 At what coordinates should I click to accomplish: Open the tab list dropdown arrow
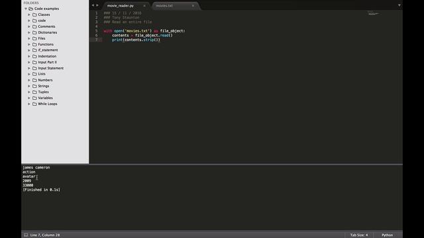pos(399,5)
